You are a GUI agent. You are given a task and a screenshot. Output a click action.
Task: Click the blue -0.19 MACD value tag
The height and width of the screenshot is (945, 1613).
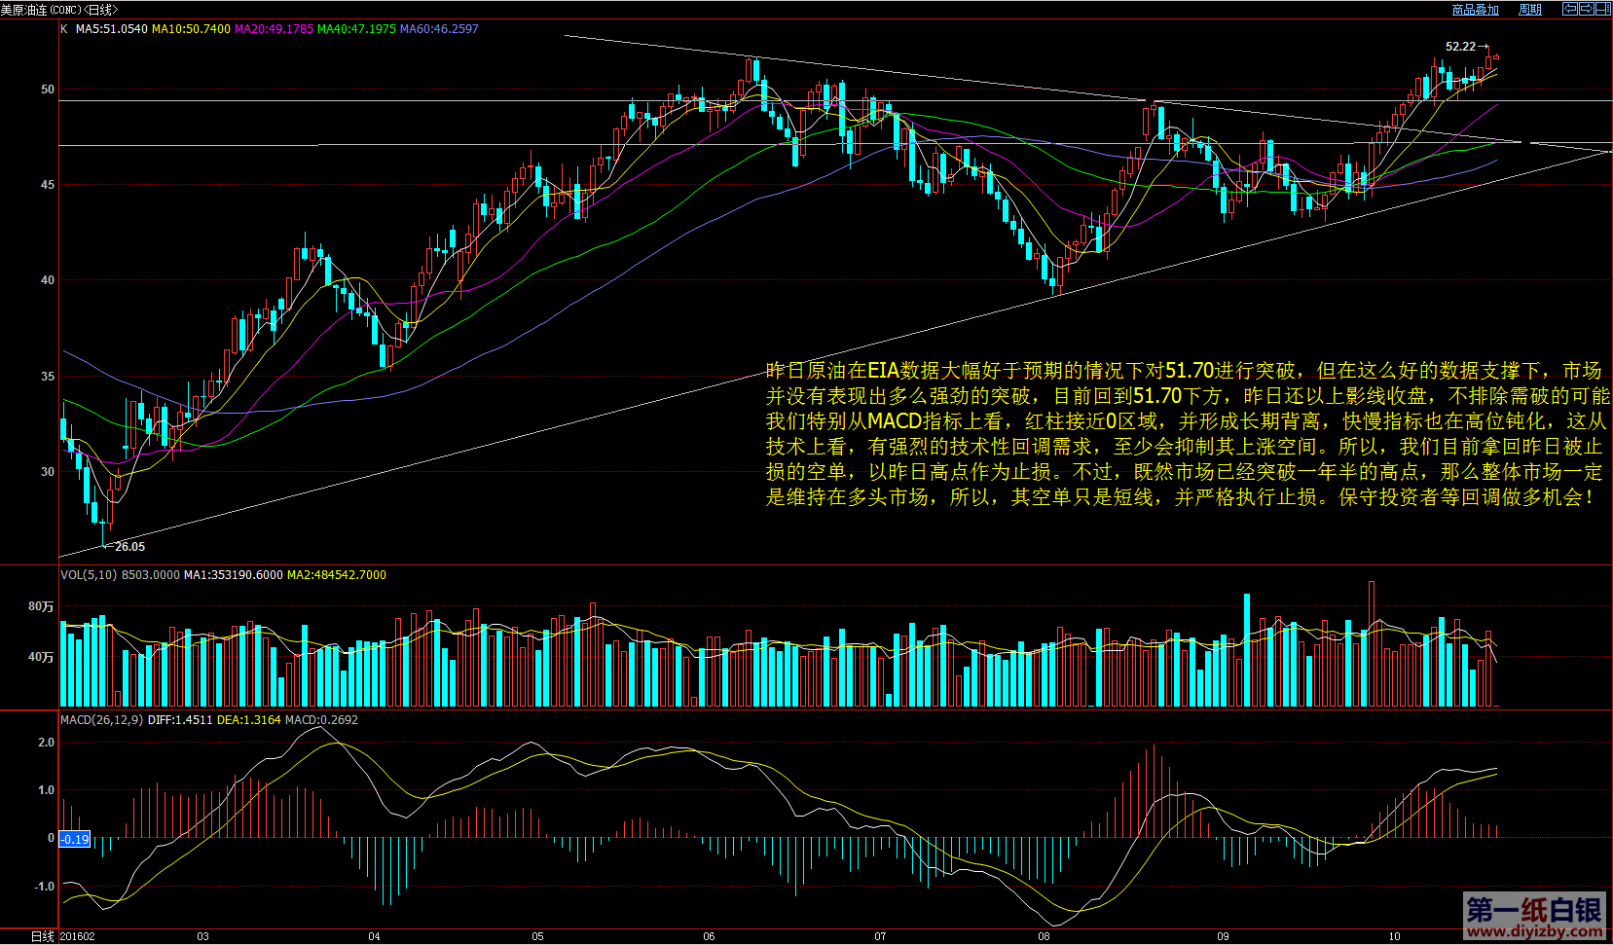point(75,839)
